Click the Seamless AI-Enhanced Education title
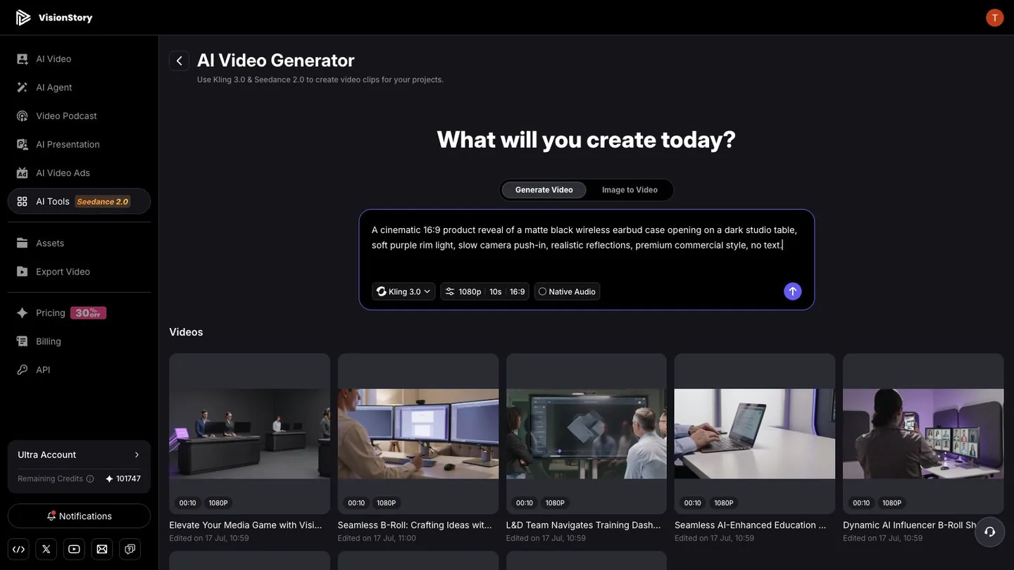 click(x=751, y=525)
